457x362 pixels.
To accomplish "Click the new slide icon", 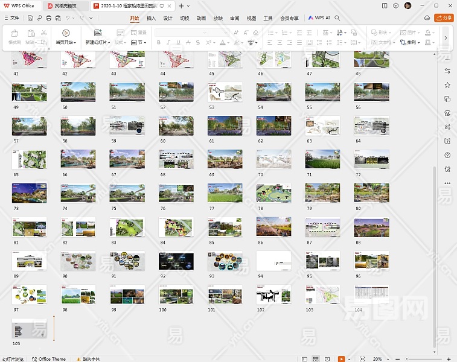I will (x=97, y=33).
